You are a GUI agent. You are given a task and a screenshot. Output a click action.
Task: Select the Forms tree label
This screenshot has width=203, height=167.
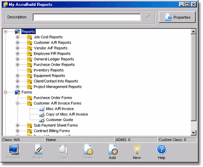[x=27, y=92]
